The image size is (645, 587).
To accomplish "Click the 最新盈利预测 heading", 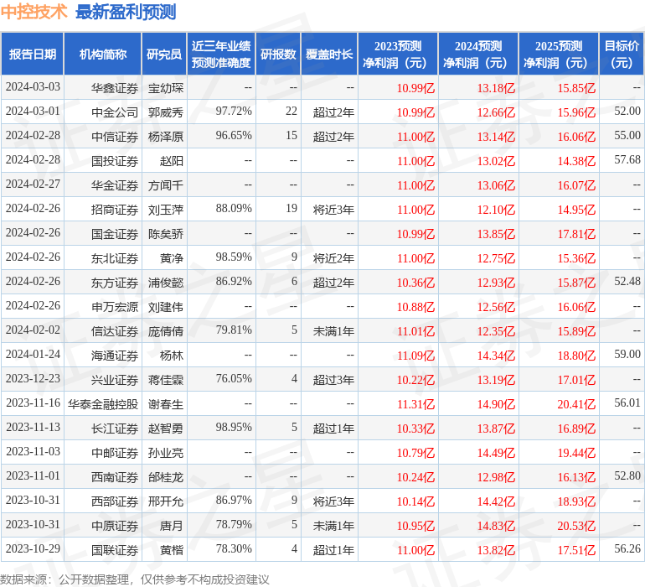I will point(126,12).
